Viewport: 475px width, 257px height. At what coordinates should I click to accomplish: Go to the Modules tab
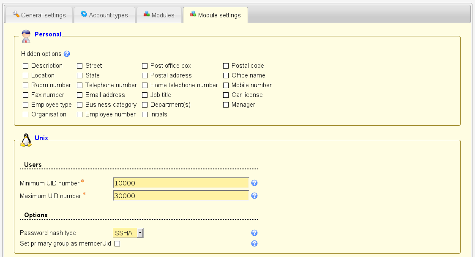coord(158,15)
